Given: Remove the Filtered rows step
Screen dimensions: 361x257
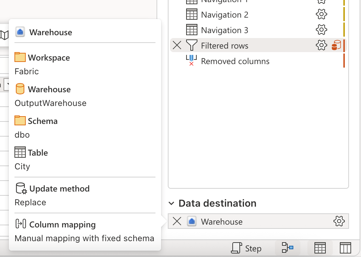Looking at the screenshot, I should [177, 45].
